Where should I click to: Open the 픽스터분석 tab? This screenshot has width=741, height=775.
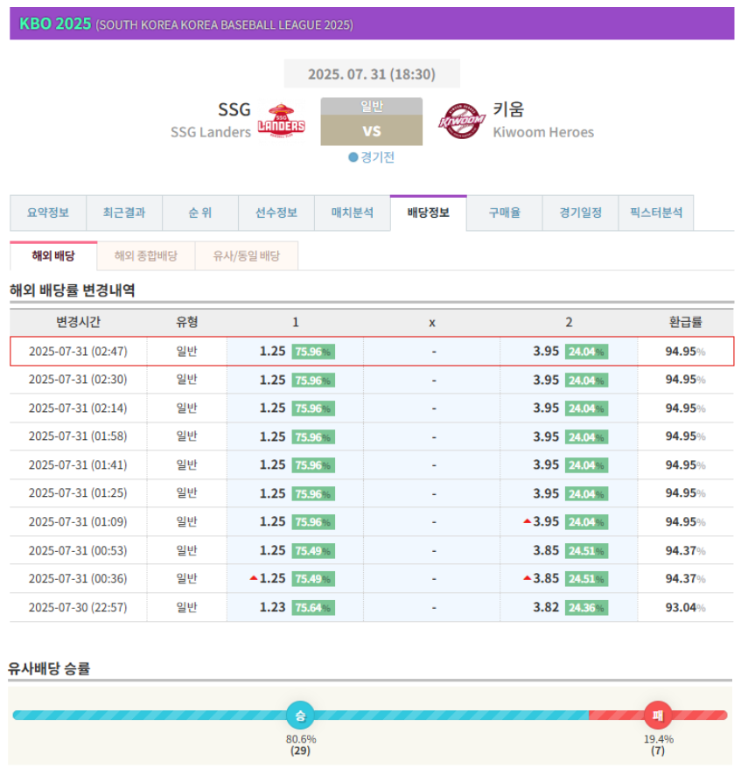point(656,213)
